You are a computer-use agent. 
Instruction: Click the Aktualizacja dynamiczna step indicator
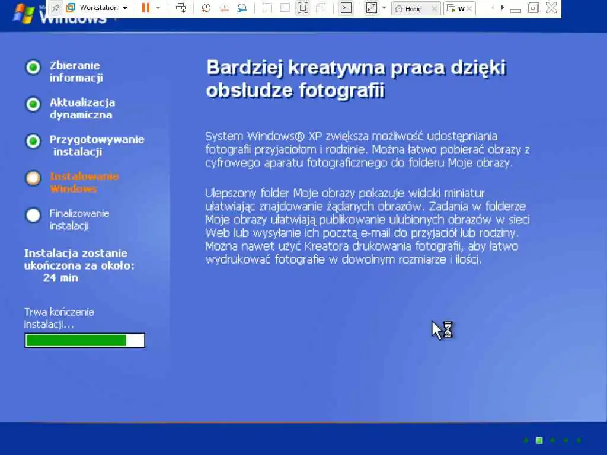coord(33,104)
